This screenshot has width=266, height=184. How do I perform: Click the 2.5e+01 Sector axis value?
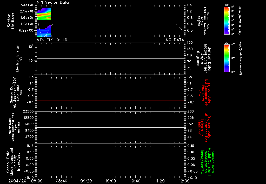pyautogui.click(x=27, y=11)
